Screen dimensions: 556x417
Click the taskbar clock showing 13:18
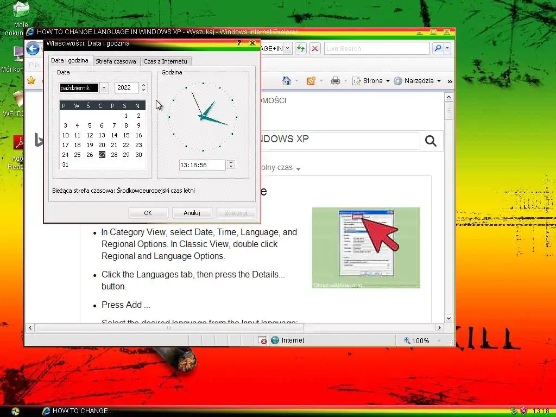pos(541,412)
